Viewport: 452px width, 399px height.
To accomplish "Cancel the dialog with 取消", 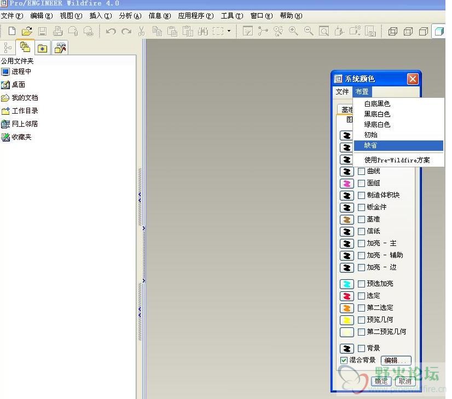I will coord(405,381).
